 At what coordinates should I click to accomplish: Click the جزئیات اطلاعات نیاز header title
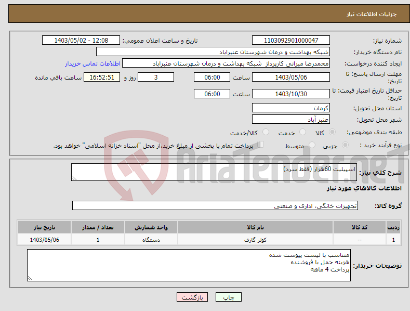point(372,14)
